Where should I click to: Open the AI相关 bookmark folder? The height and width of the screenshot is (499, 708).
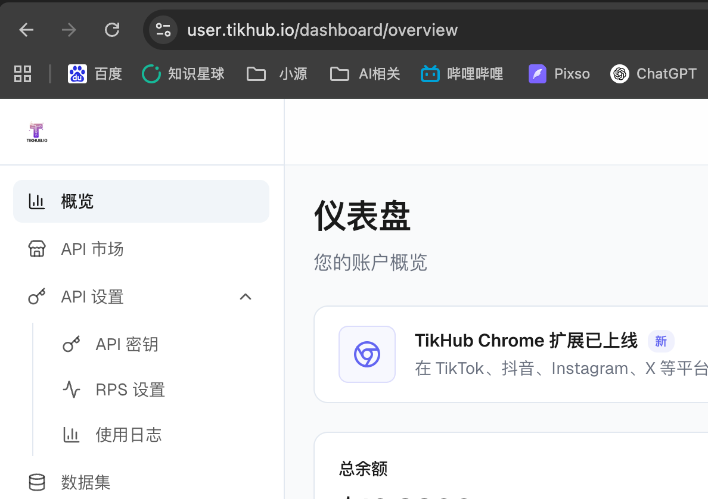coord(365,74)
